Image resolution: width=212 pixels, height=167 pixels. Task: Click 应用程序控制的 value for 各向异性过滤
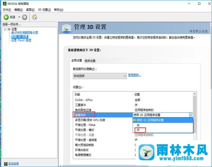click(144, 110)
